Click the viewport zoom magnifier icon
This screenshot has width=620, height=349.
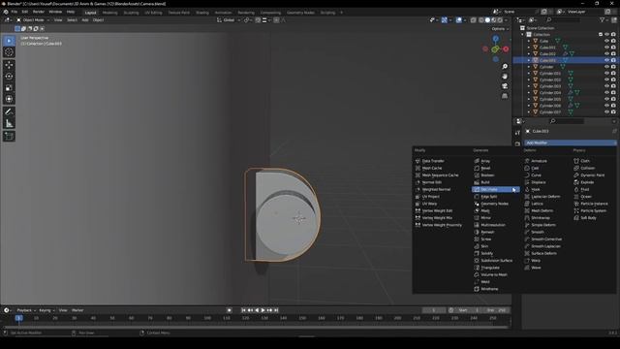505,67
